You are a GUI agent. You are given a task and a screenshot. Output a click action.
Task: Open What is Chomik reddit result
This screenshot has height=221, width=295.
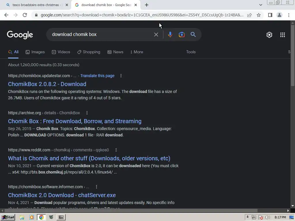pos(89,158)
